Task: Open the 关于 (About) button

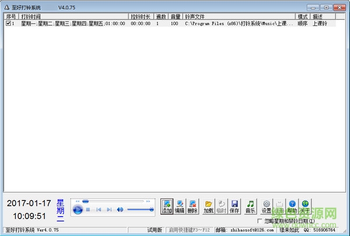Action: pos(305,207)
